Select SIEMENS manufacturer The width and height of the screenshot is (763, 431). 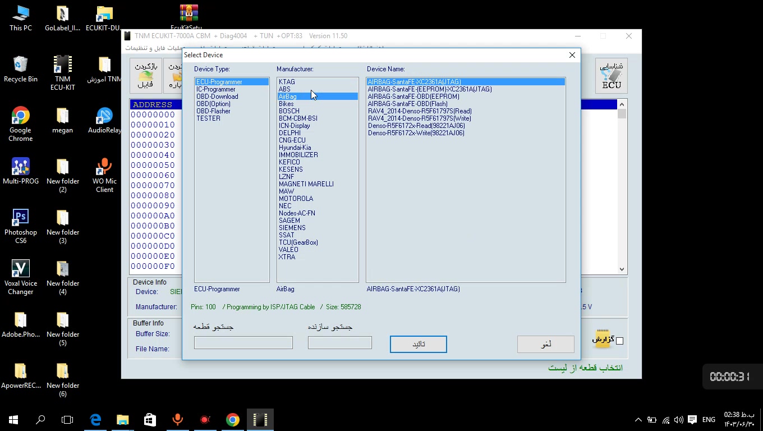(x=318, y=228)
